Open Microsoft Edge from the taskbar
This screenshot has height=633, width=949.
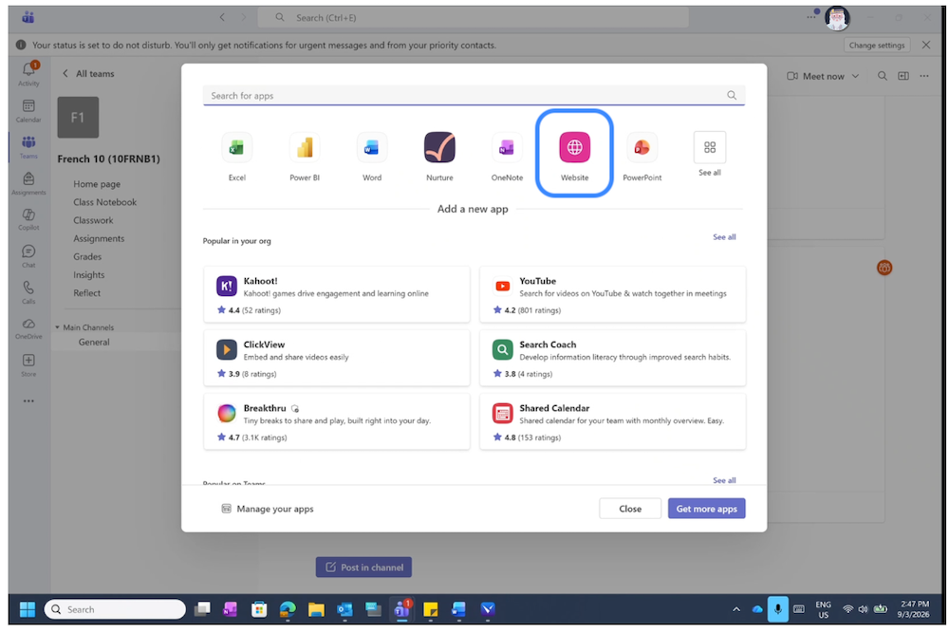tap(288, 609)
